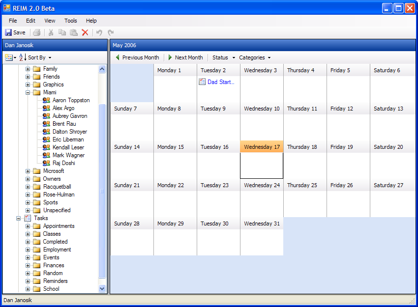The width and height of the screenshot is (418, 307).
Task: Collapse the Miami folder node
Action: tap(28, 92)
